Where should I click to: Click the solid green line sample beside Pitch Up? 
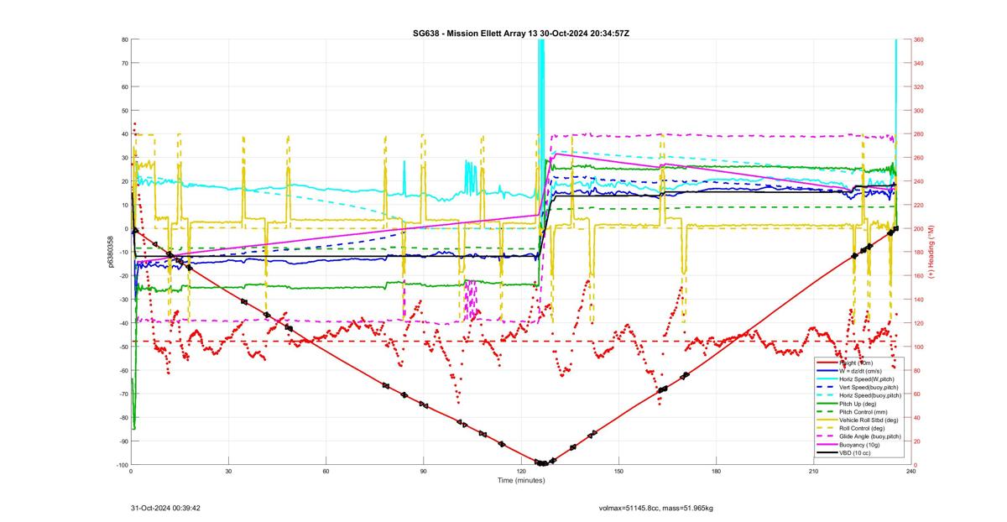coord(827,404)
